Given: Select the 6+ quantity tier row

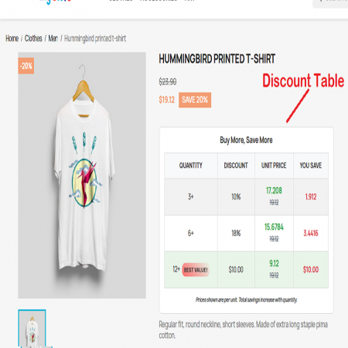Looking at the screenshot, I should point(247,234).
